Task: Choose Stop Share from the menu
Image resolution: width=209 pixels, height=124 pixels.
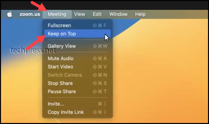Action: tap(77, 83)
